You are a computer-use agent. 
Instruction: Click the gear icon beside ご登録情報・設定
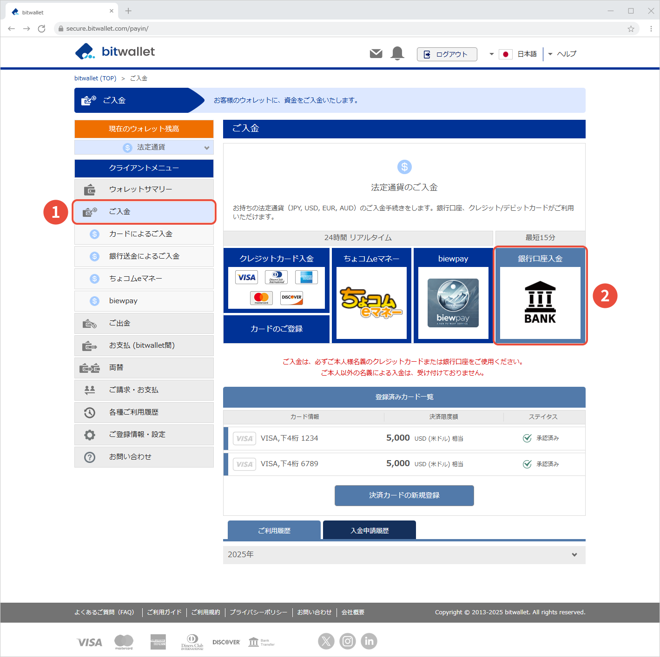pyautogui.click(x=90, y=435)
